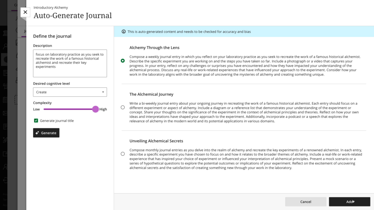The image size is (374, 210).
Task: Click the Introductory Alchemy course name
Action: coord(50,8)
